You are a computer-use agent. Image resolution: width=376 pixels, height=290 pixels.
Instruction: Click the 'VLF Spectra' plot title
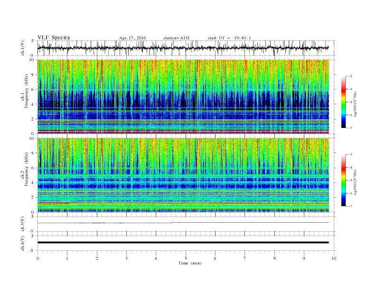[54, 37]
